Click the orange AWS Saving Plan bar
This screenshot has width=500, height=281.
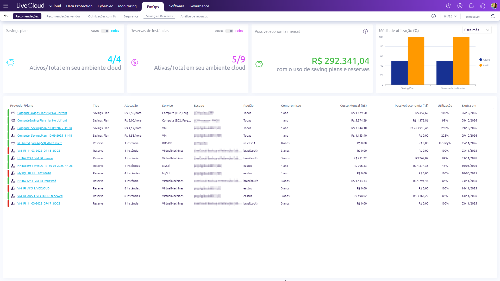(x=416, y=61)
